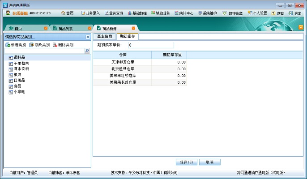Select the 酒水饮料 category

pos(21,69)
